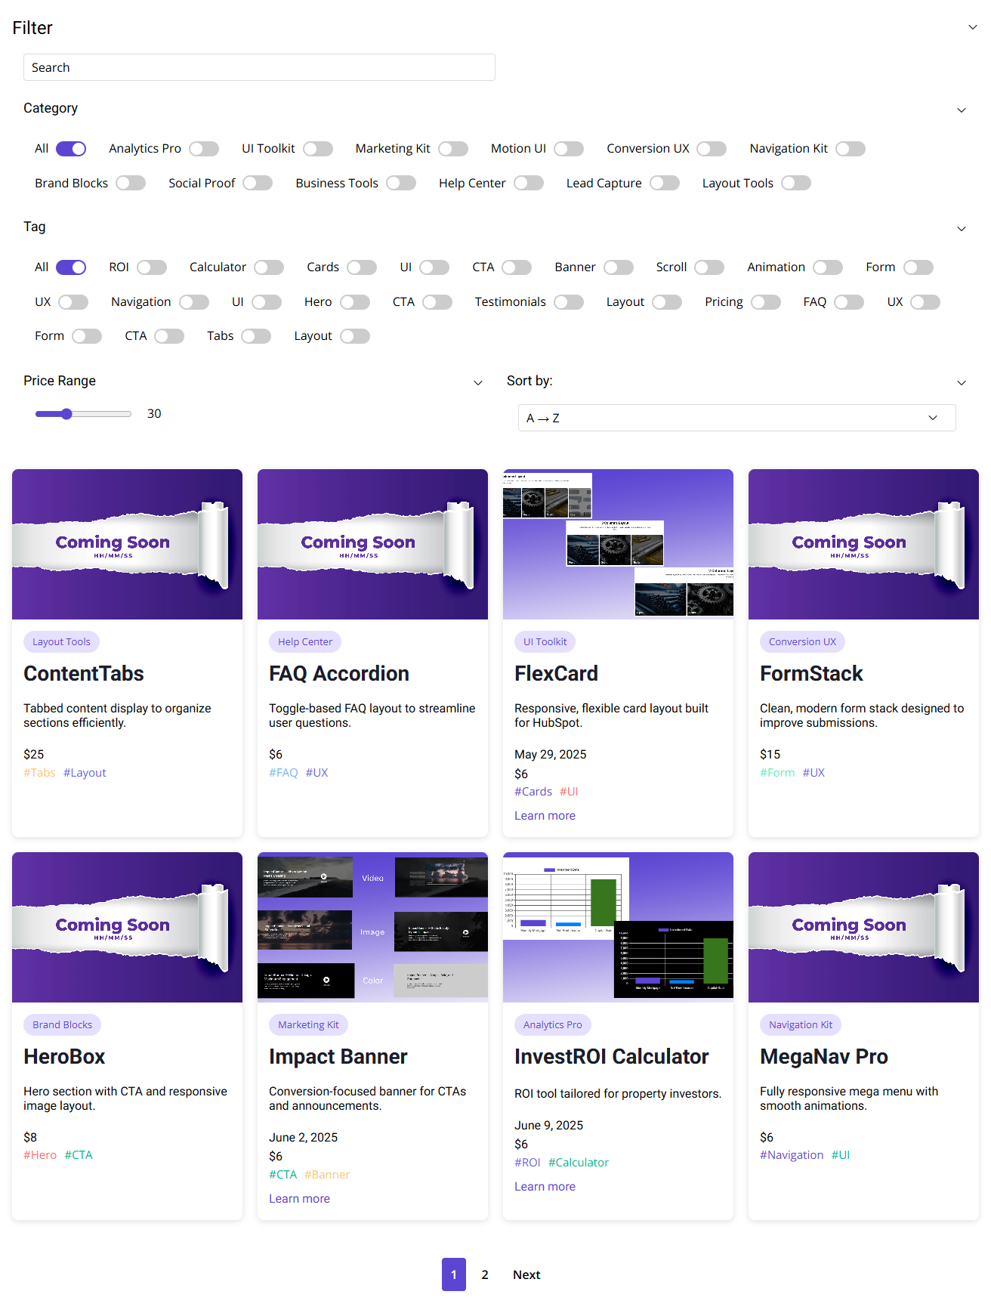Click into the Search input field
Image resolution: width=991 pixels, height=1313 pixels.
coord(259,67)
